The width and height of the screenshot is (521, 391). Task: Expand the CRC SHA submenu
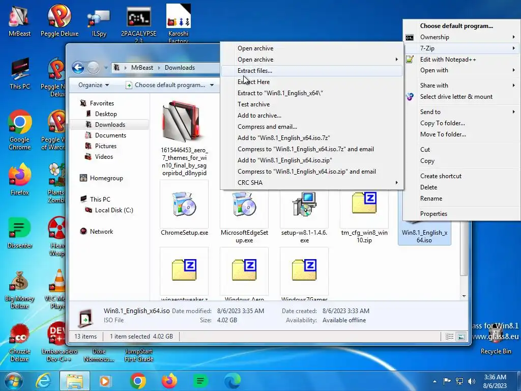(x=312, y=183)
